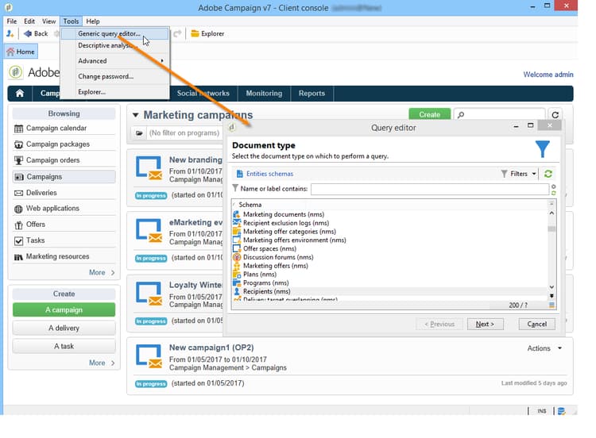
Task: Open Campaign packages in Browsing panel
Action: click(64, 144)
